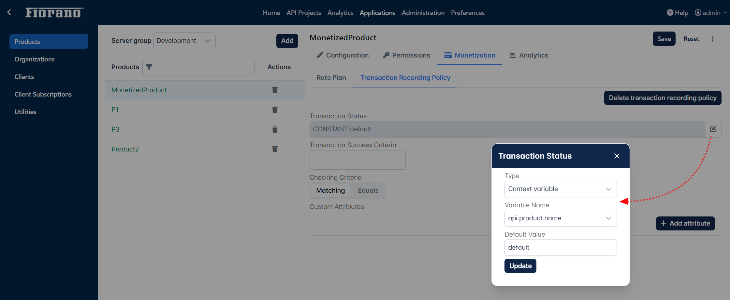Open the Type dropdown showing Context variable
This screenshot has width=730, height=300.
click(560, 189)
